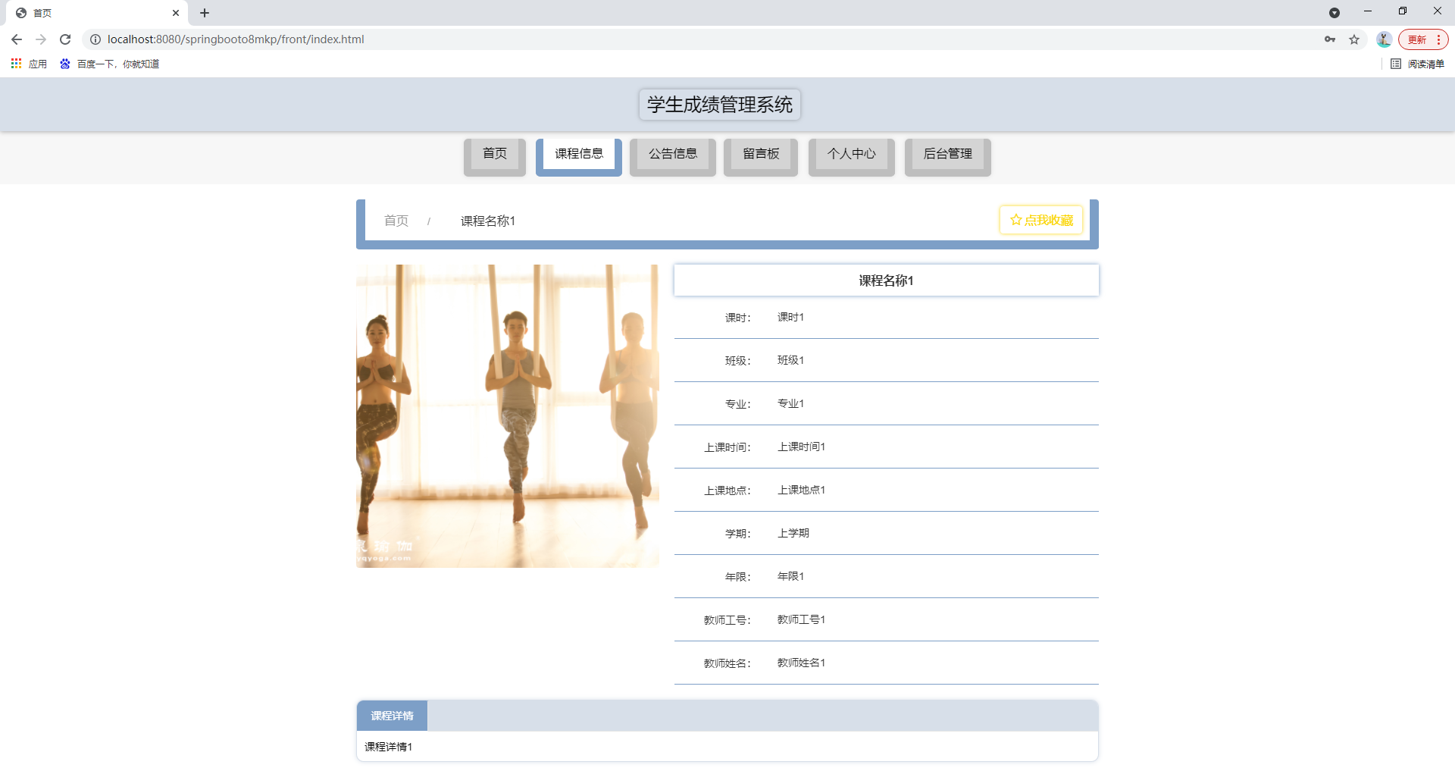Click the 点我收藏 favorite button
This screenshot has height=771, width=1455.
coord(1041,220)
